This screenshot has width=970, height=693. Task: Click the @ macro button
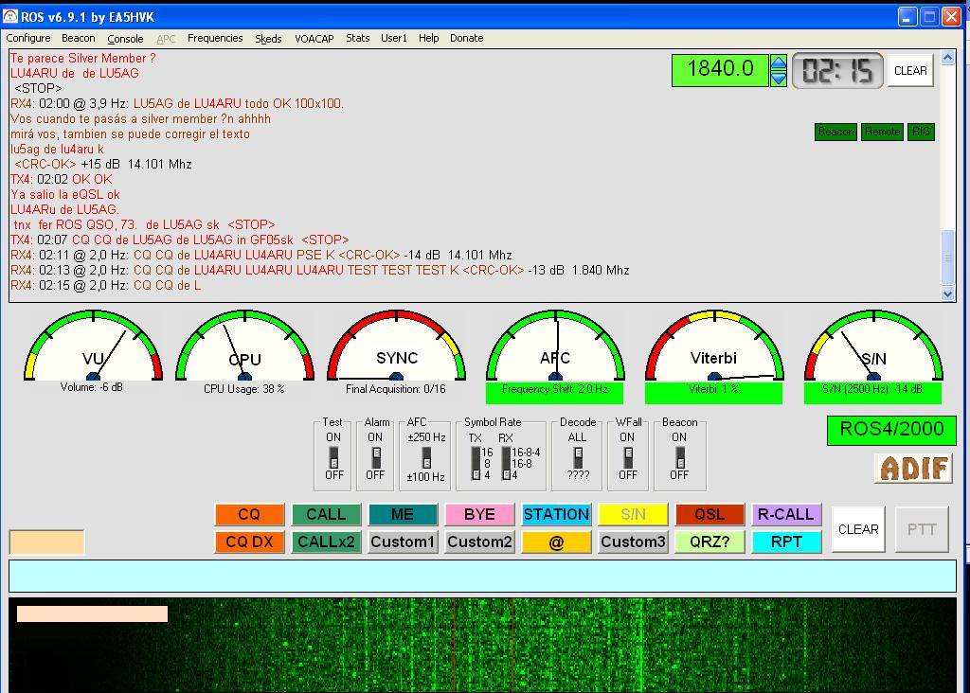point(556,542)
